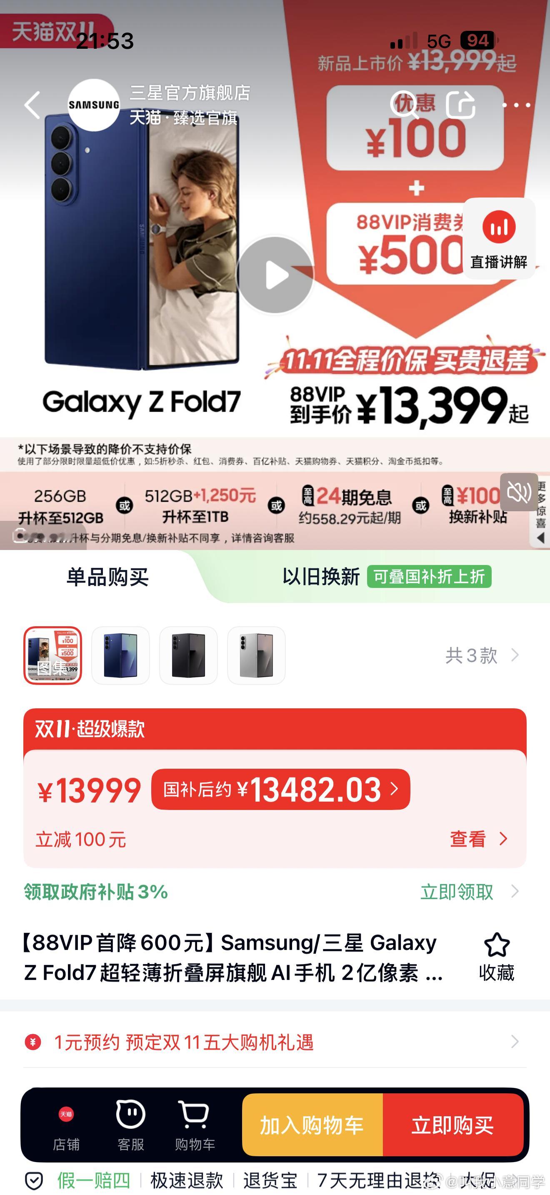This screenshot has height=1195, width=550.
Task: Switch to 单品购买 tab
Action: 107,577
